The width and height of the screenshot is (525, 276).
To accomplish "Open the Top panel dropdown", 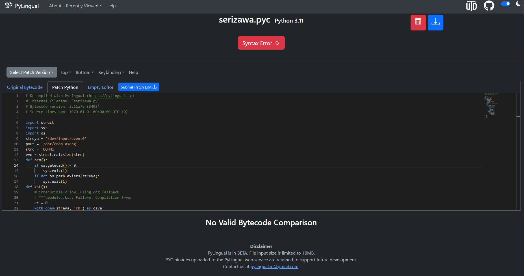I will click(x=66, y=72).
